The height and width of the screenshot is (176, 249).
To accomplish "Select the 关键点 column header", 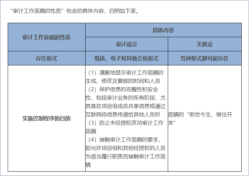I will [x=205, y=44].
